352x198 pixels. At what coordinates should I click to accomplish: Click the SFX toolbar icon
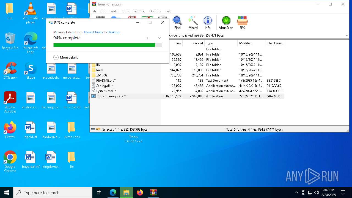click(242, 23)
